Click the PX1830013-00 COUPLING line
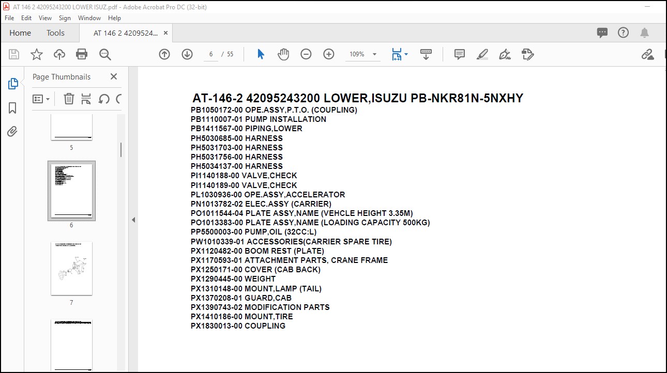Image resolution: width=667 pixels, height=373 pixels. pos(238,326)
